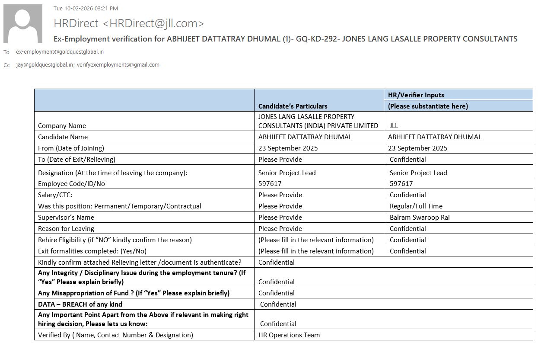Image resolution: width=538 pixels, height=349 pixels.
Task: Click 'Confidential' in Date of Exit/Relieving row
Action: point(407,160)
